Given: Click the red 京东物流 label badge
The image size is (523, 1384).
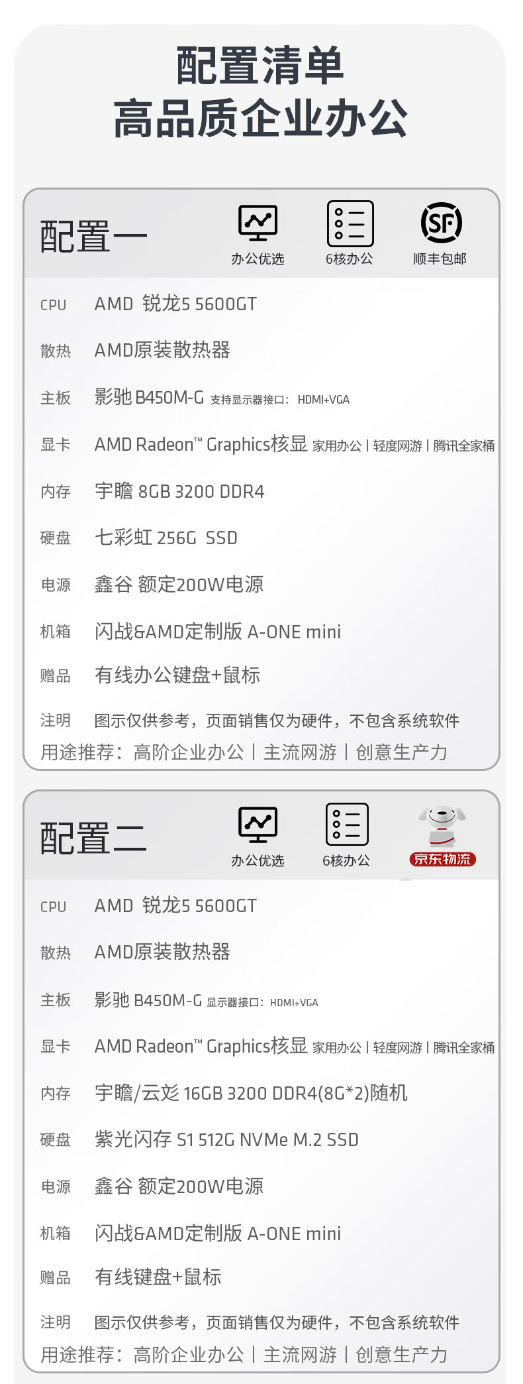Looking at the screenshot, I should click(x=443, y=859).
